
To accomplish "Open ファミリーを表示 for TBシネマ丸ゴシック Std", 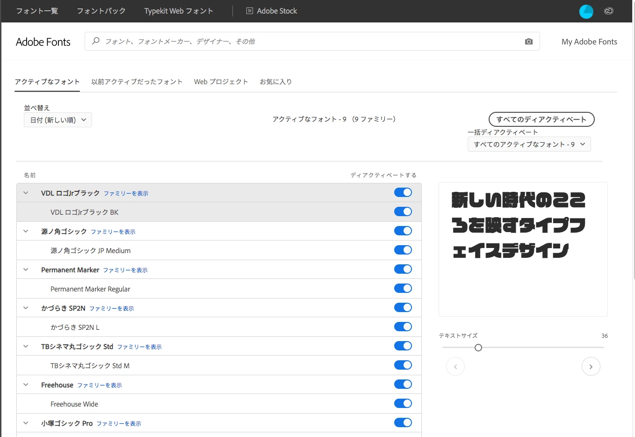I will click(x=139, y=347).
